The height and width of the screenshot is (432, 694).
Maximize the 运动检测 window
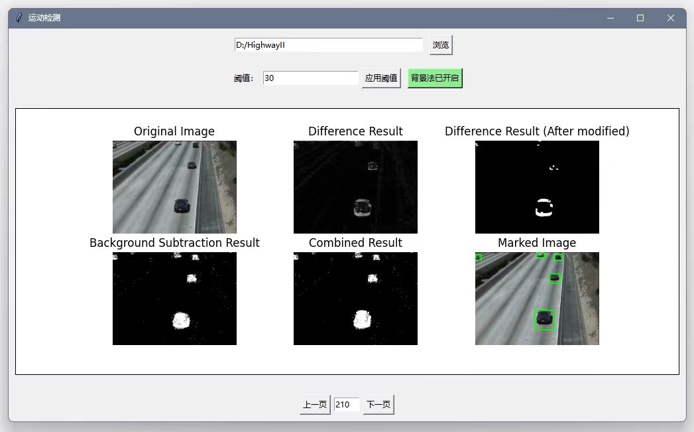click(x=640, y=18)
